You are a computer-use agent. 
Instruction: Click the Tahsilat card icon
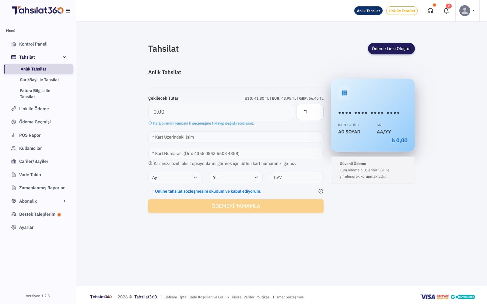pos(14,57)
